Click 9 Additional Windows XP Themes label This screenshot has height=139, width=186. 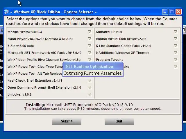point(123,53)
